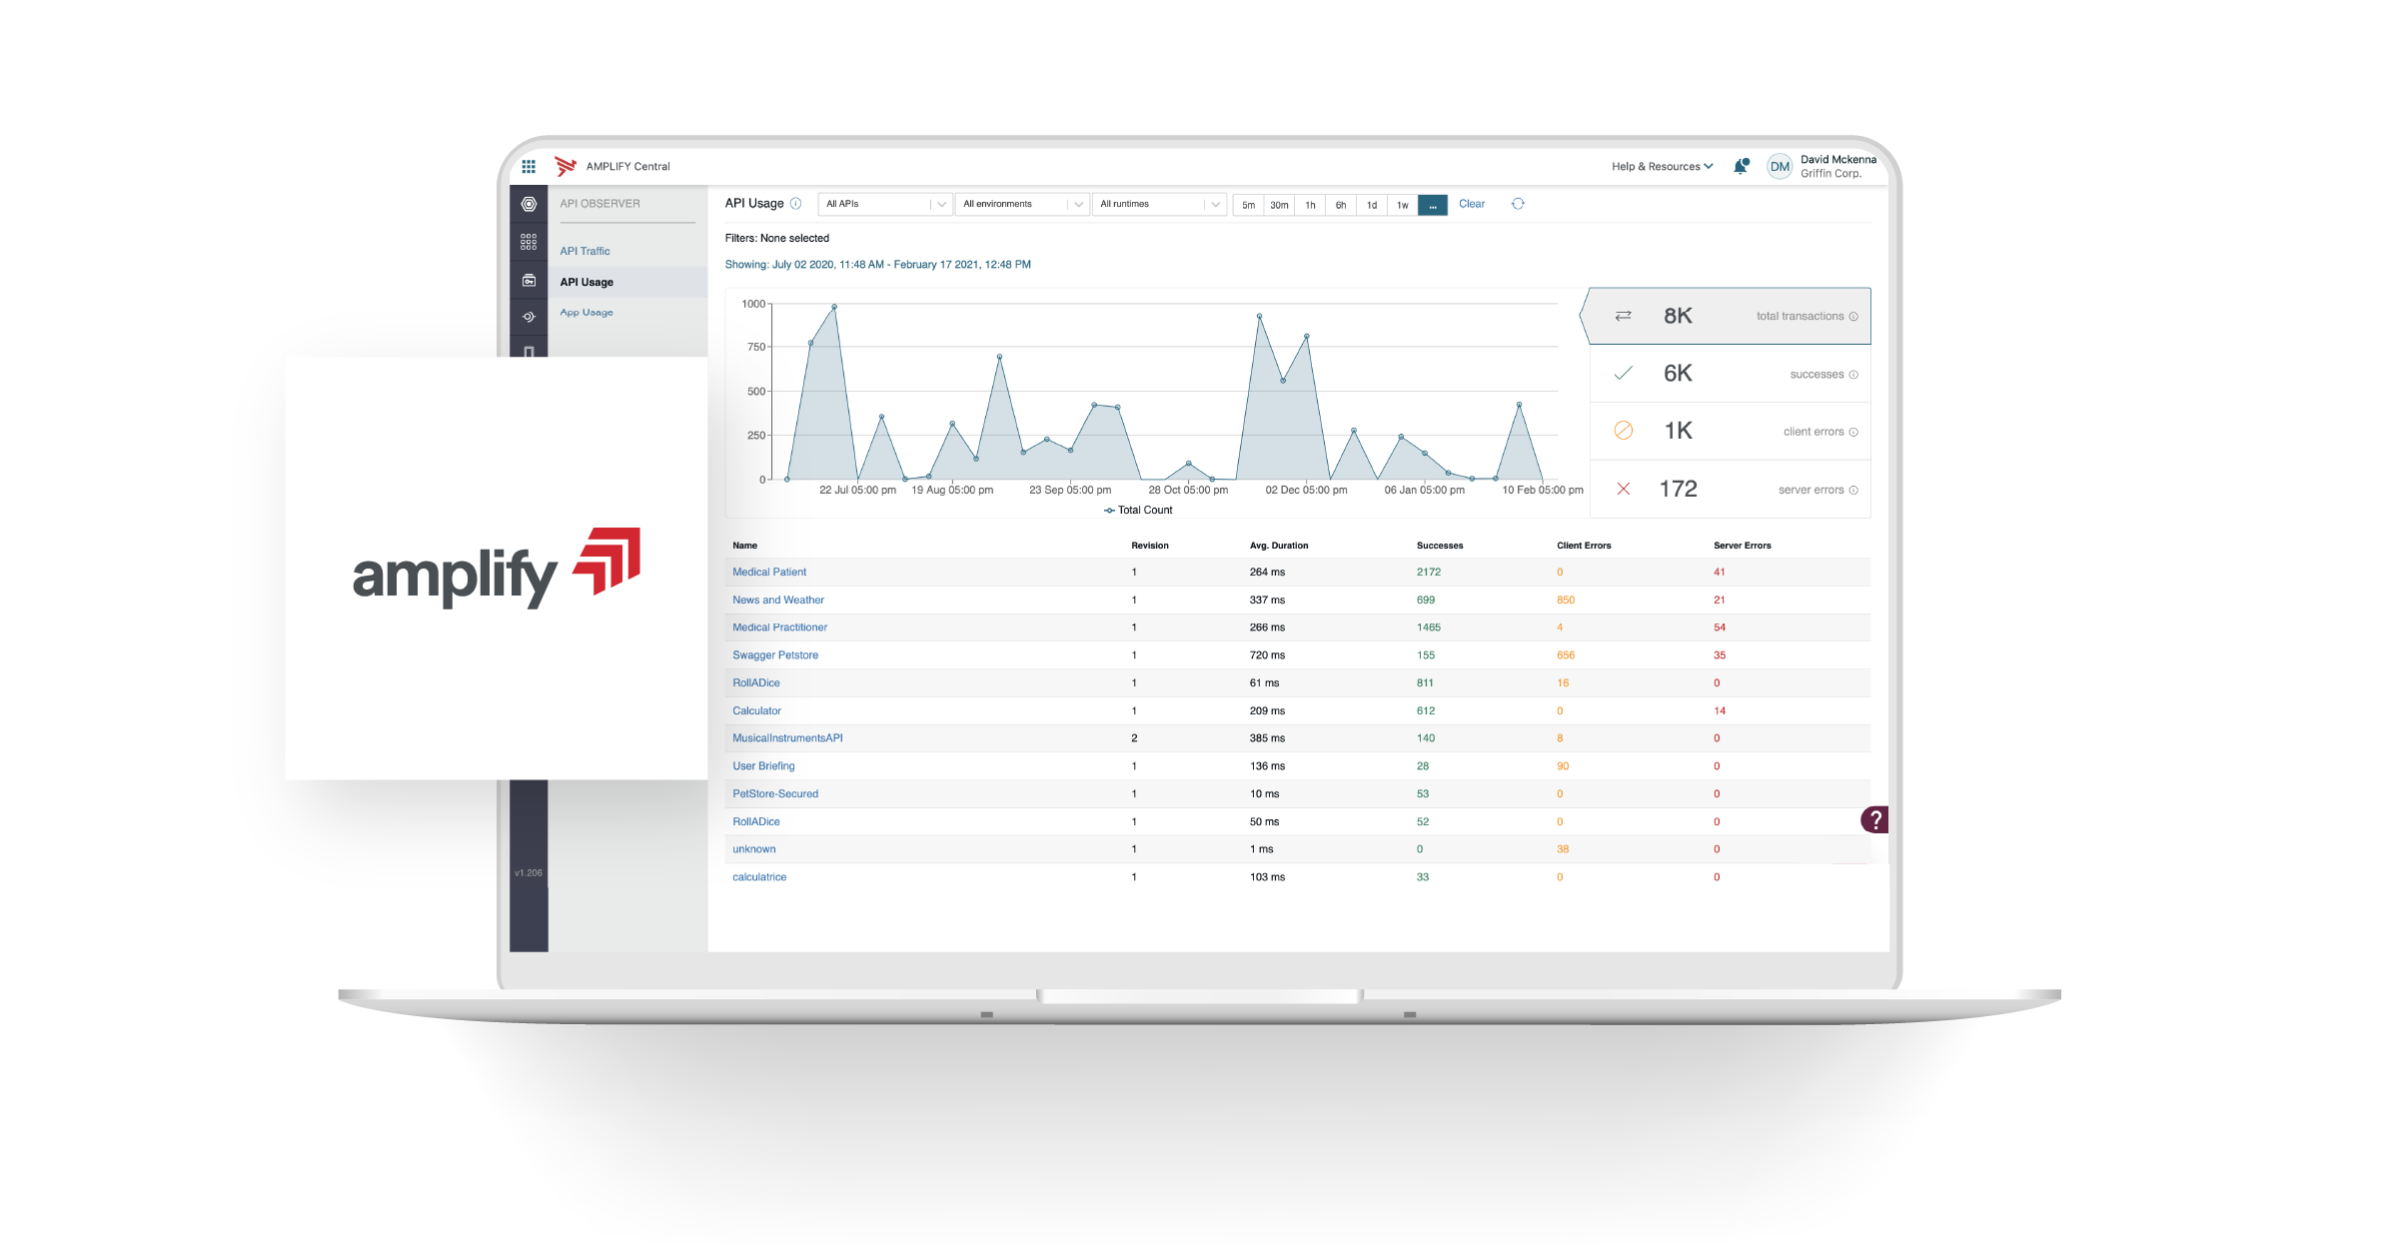This screenshot has width=2399, height=1254.
Task: Select the 30m time range
Action: click(1279, 205)
